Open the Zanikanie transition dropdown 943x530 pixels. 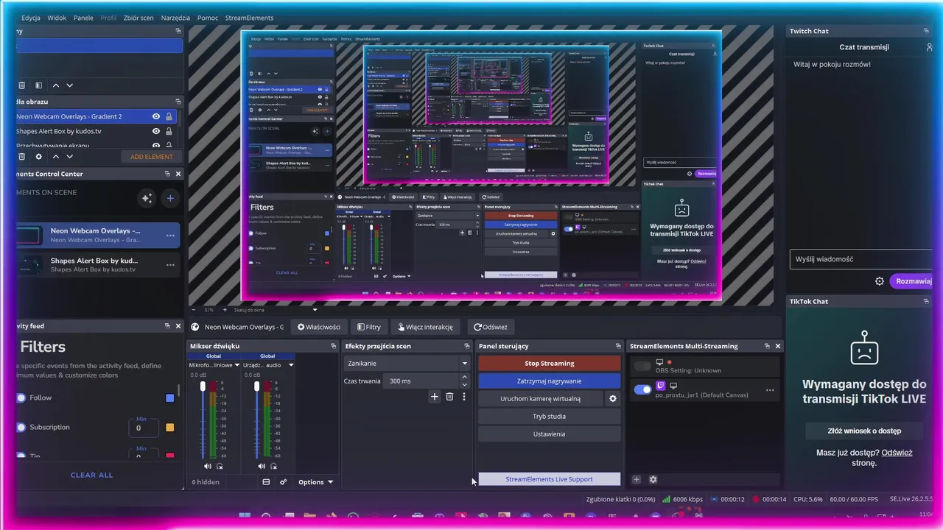[x=407, y=363]
